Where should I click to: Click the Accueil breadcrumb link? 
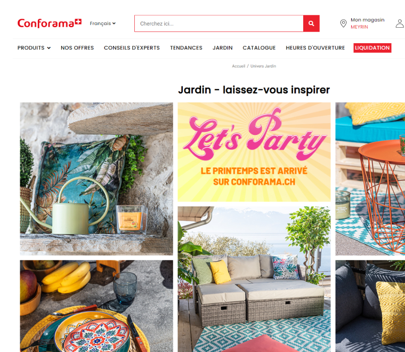coord(238,66)
